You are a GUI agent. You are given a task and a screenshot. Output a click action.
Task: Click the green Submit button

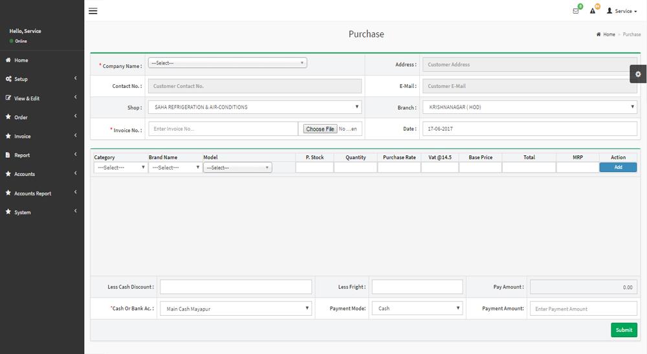[x=624, y=329]
